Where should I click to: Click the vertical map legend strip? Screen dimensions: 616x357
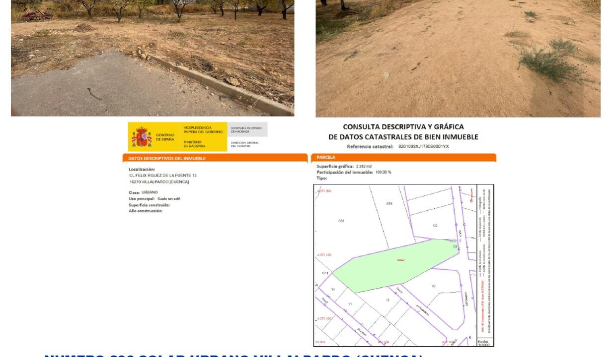pos(485,260)
